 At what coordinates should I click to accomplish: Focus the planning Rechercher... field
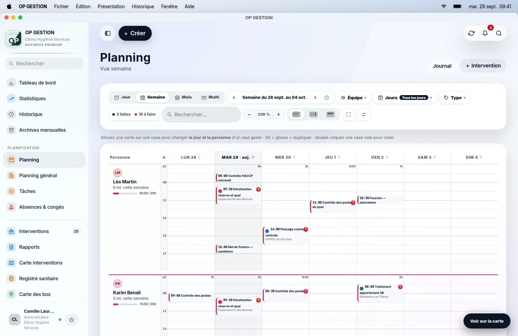201,115
